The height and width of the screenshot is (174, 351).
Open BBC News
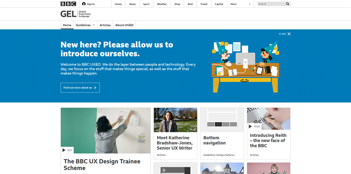pos(132,4)
